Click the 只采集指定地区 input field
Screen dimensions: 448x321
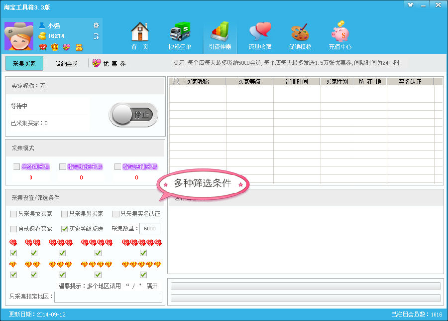108,297
